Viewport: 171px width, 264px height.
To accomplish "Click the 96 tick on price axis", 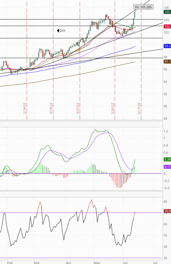I will pyautogui.click(x=165, y=69).
